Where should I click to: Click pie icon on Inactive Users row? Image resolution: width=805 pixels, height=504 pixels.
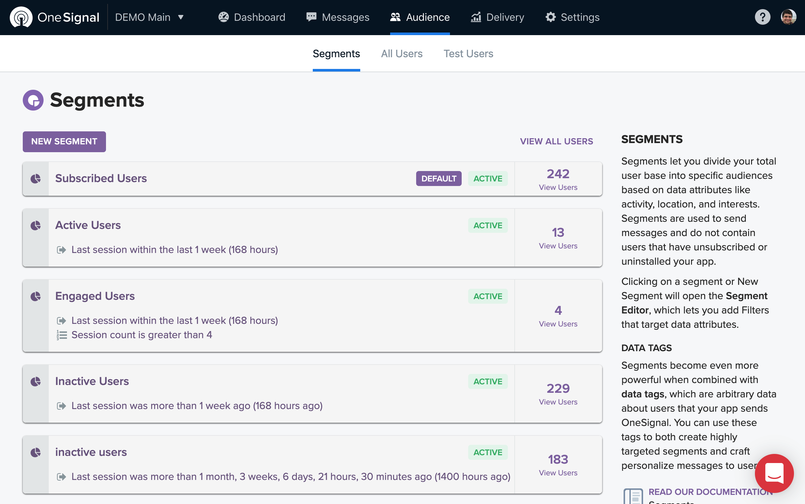click(36, 381)
